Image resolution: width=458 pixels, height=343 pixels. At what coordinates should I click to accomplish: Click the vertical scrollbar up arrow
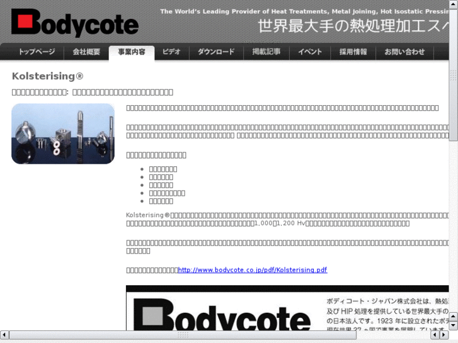click(x=454, y=4)
